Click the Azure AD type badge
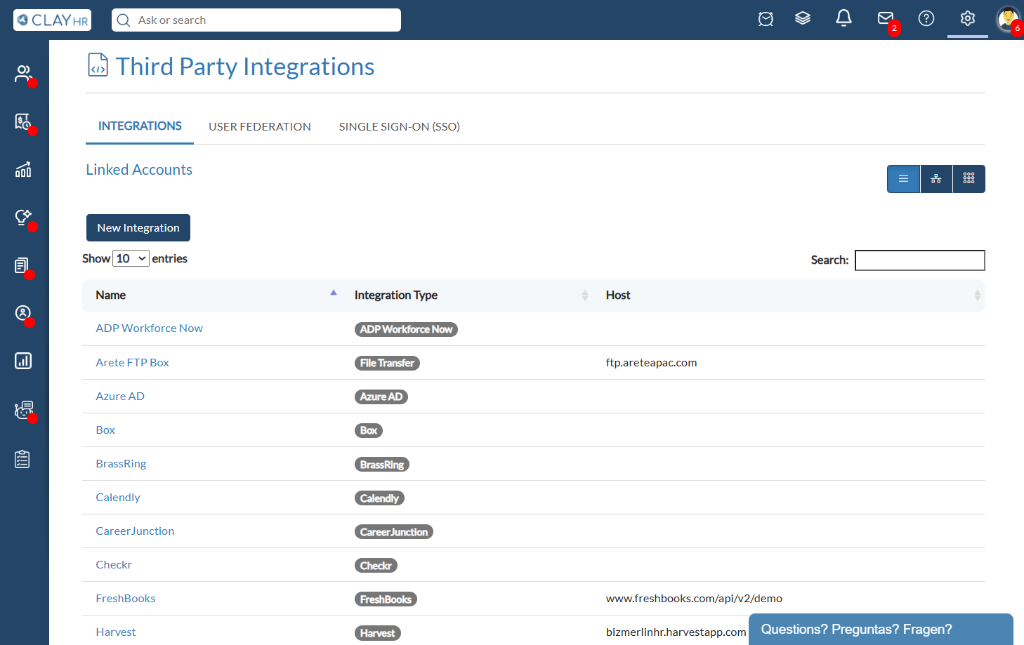Image resolution: width=1024 pixels, height=645 pixels. 381,397
